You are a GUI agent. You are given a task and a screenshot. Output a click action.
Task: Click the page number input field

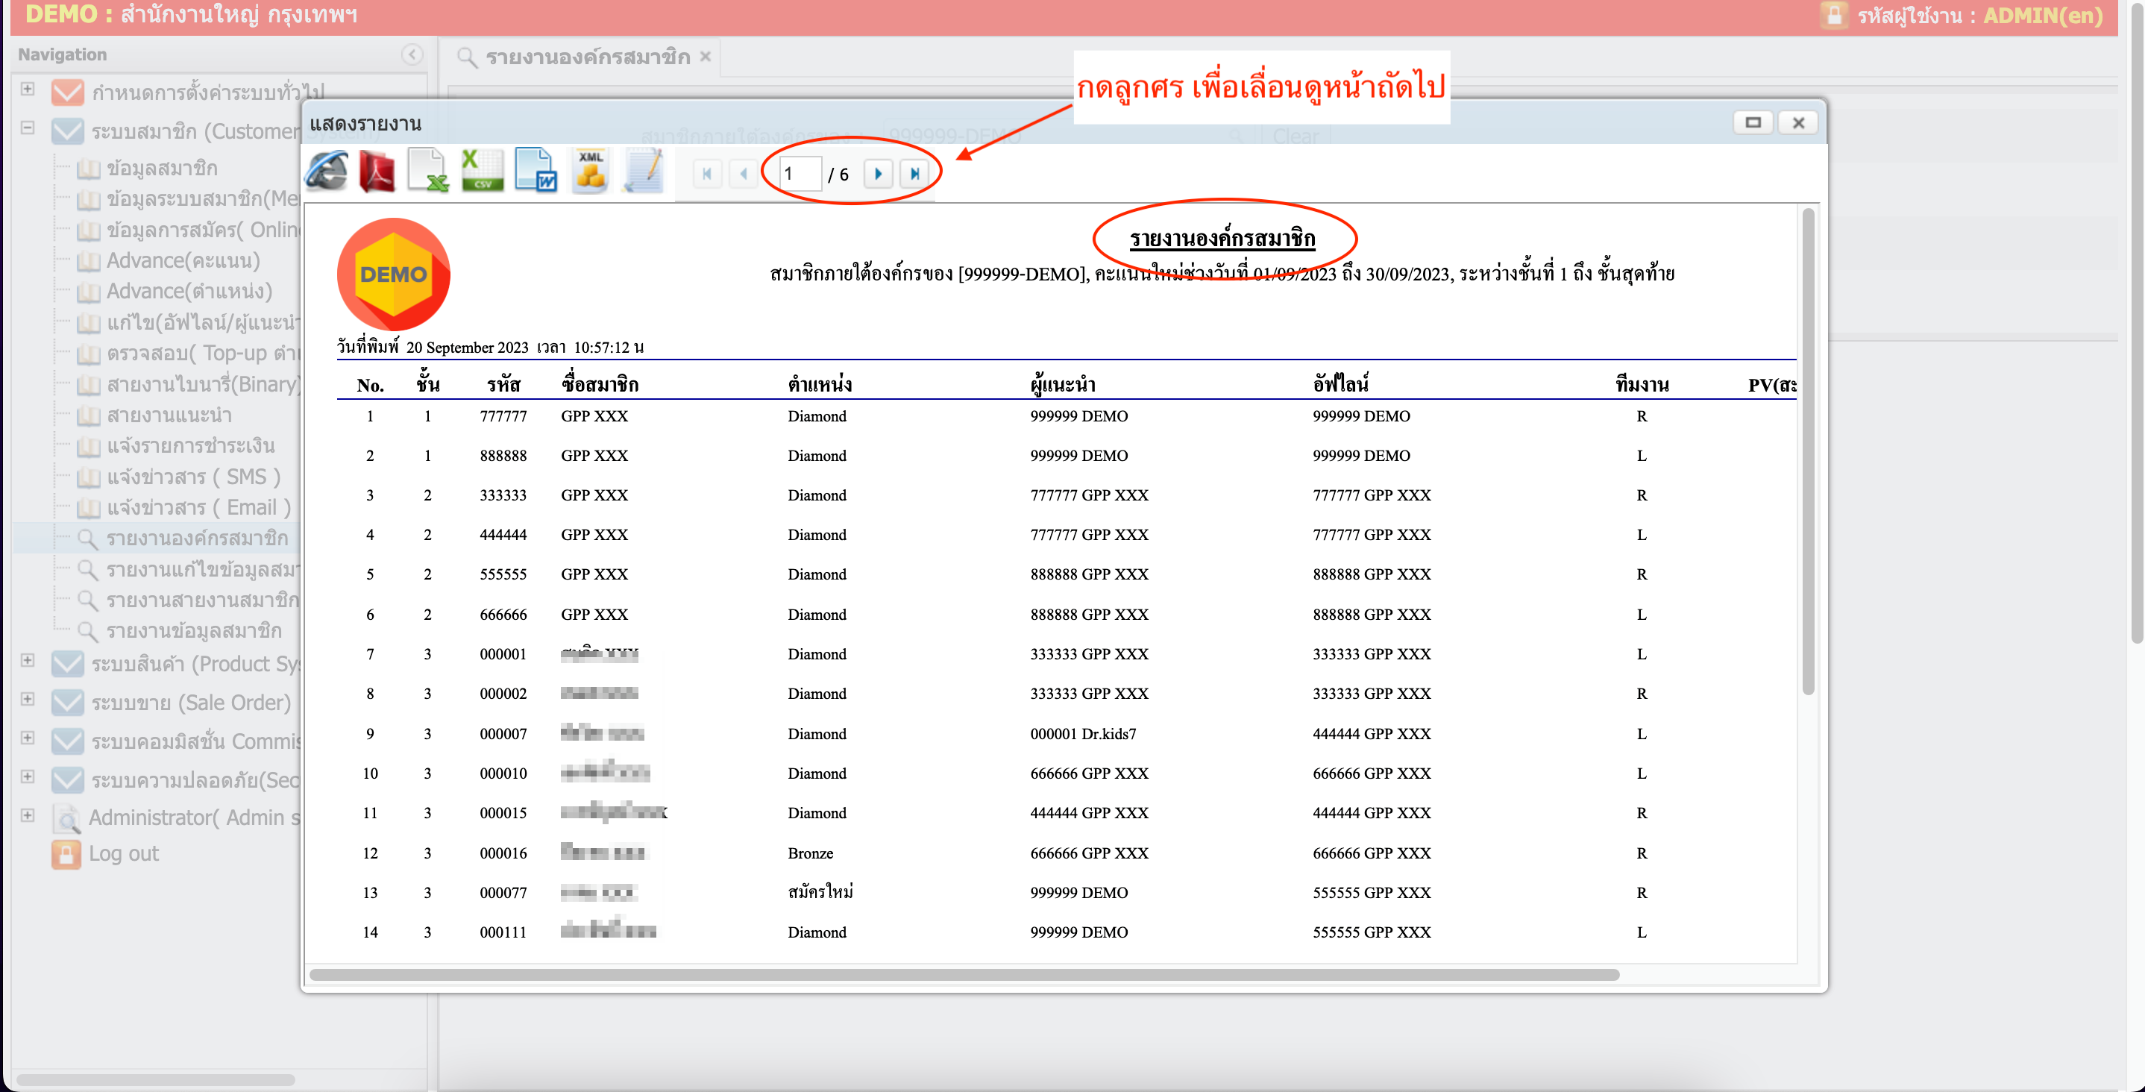coord(800,173)
